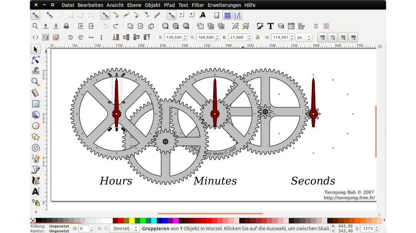Click the X position input field
This screenshot has height=233, width=416.
pos(174,37)
